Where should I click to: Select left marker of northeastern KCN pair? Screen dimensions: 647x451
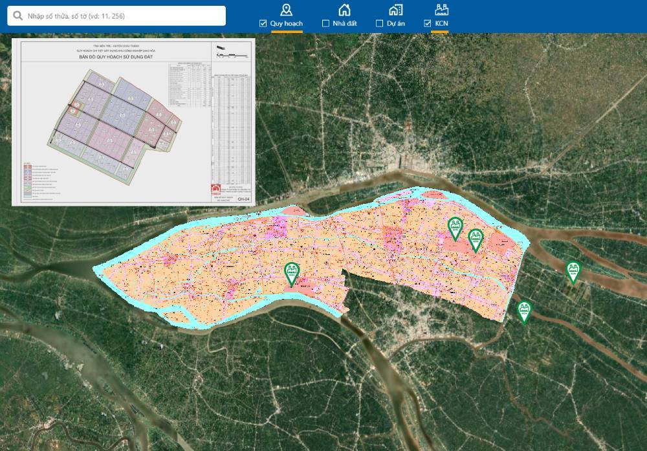point(455,228)
